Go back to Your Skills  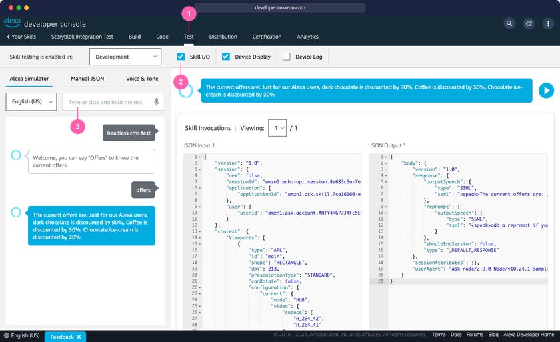(21, 37)
